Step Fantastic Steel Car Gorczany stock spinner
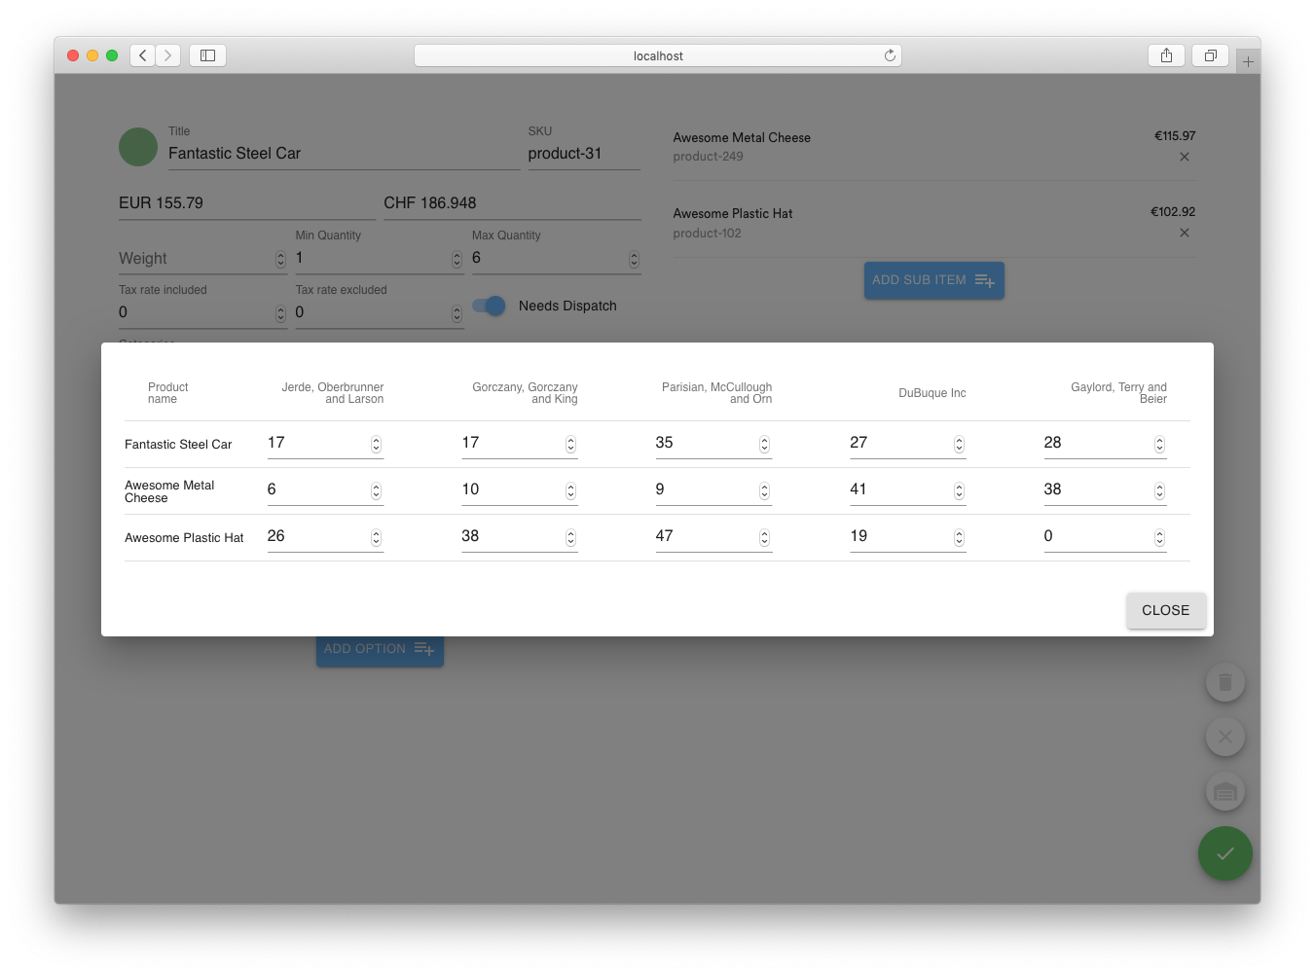The image size is (1315, 976). [x=570, y=445]
